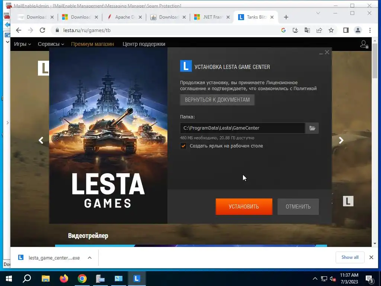The height and width of the screenshot is (286, 381).
Task: Open Chrome three-dot menu
Action: click(370, 30)
